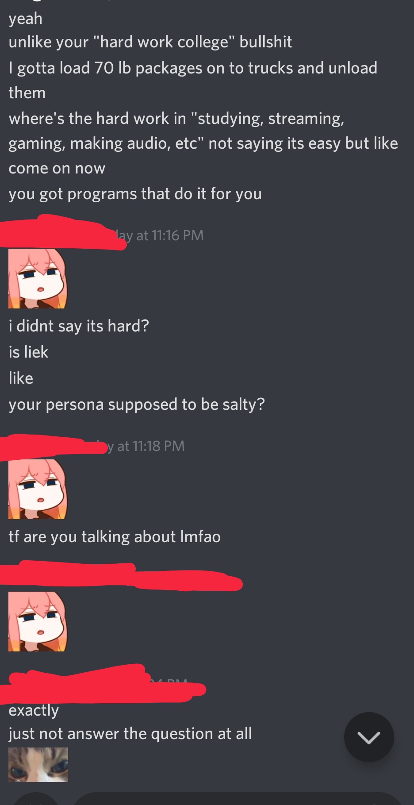Tap redacted username beside 11:16 PM timestamp
Image resolution: width=414 pixels, height=805 pixels.
pyautogui.click(x=62, y=233)
